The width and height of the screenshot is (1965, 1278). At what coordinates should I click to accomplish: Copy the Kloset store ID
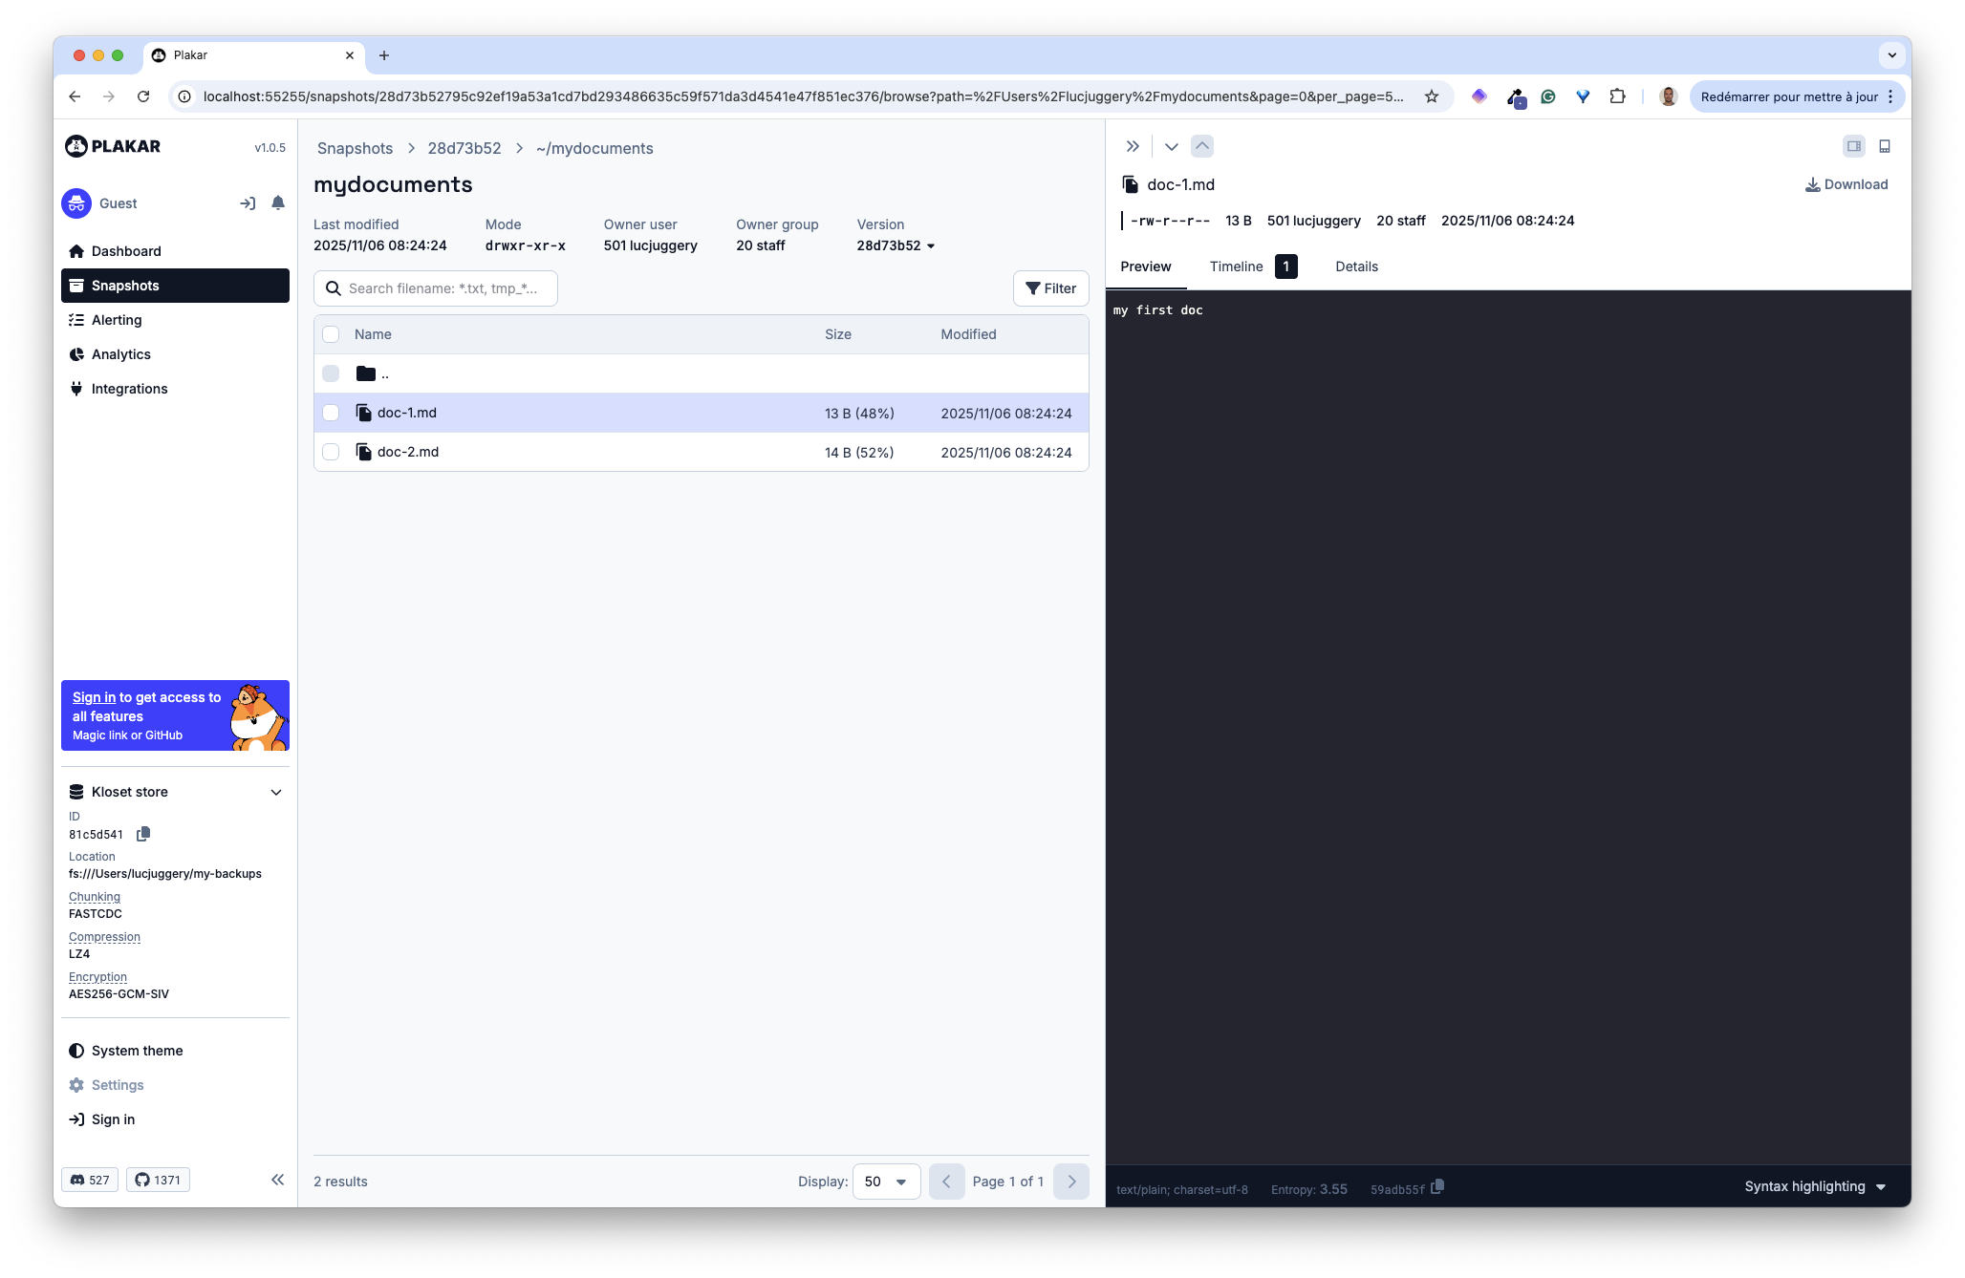(x=143, y=834)
